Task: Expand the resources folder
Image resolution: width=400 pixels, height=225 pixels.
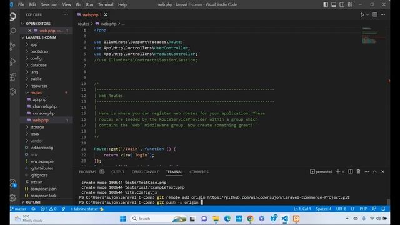Action: tap(39, 86)
